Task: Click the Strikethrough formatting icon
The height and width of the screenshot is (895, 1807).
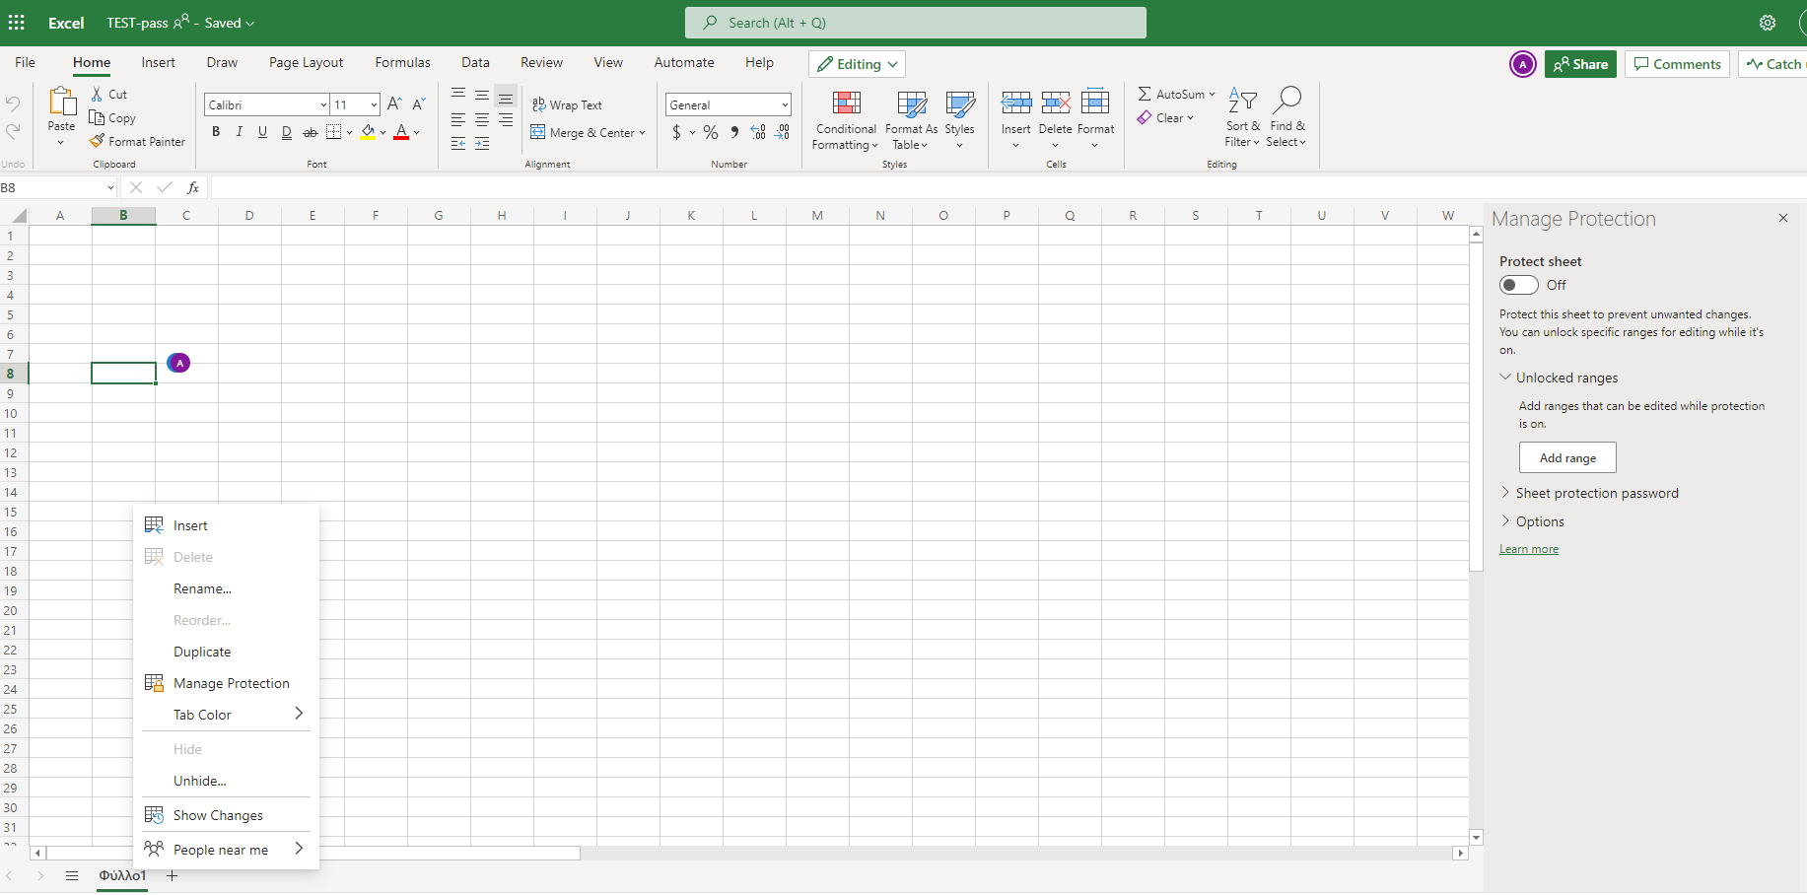Action: [x=311, y=131]
